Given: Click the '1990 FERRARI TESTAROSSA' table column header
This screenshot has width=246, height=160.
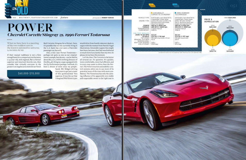Looking at the screenshot, I should 182,14.
